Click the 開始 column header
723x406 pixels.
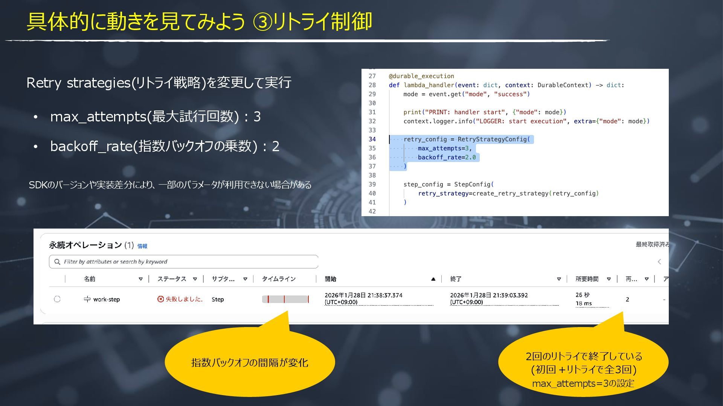pos(331,279)
